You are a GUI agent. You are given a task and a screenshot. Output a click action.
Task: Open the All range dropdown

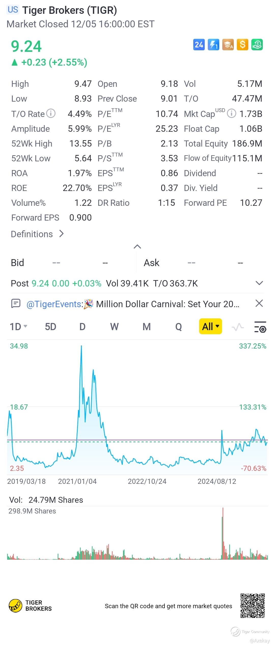[x=210, y=327]
